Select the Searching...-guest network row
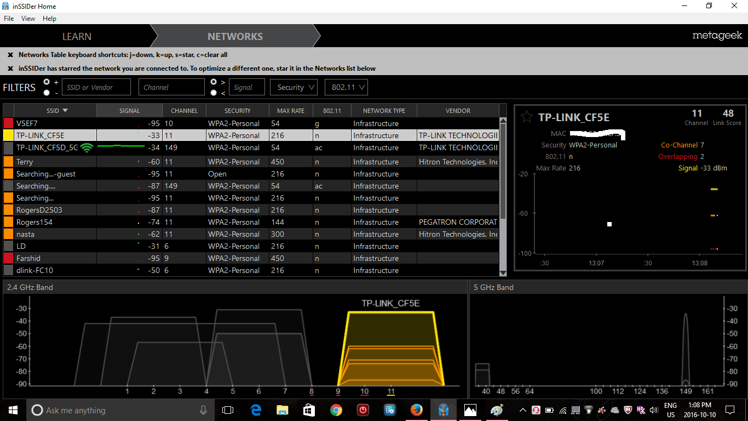 (x=251, y=174)
